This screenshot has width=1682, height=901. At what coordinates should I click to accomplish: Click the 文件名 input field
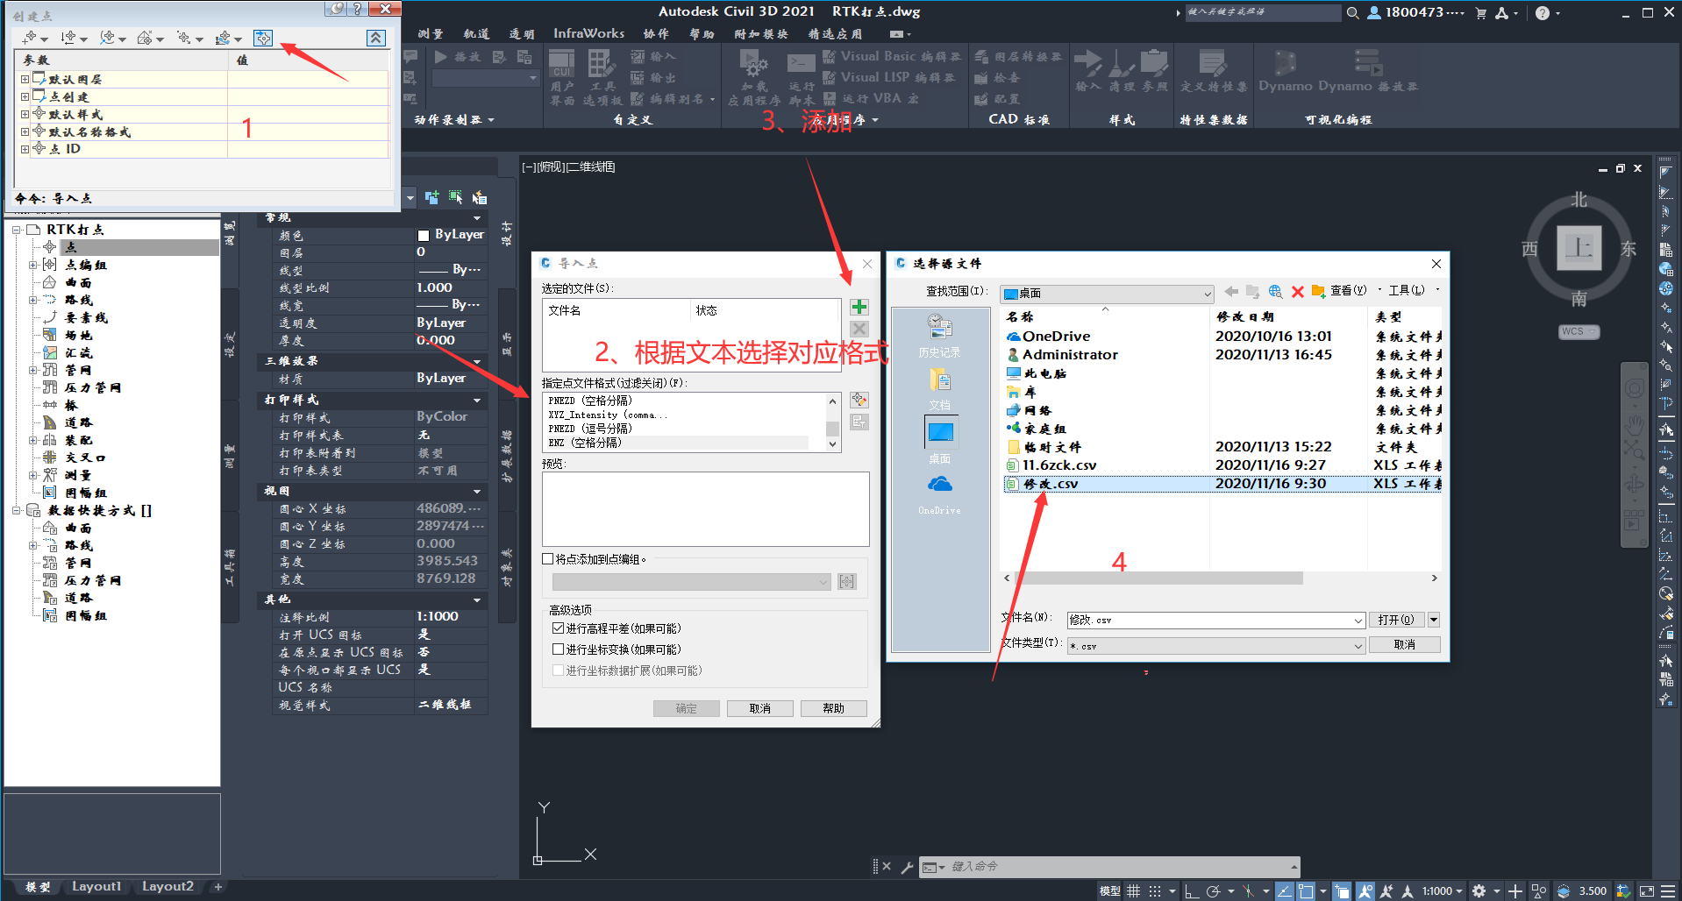[1216, 620]
